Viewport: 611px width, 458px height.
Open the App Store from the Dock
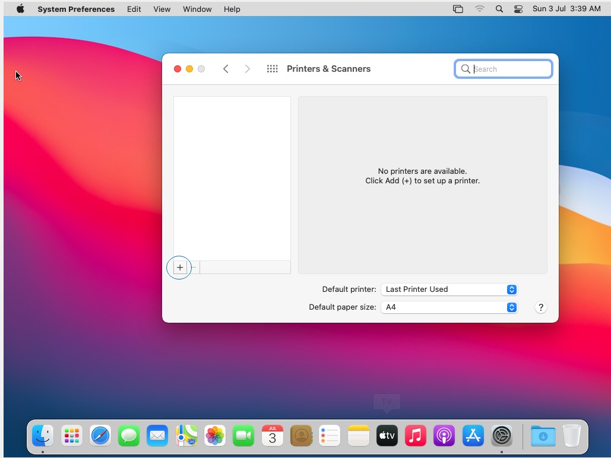473,436
